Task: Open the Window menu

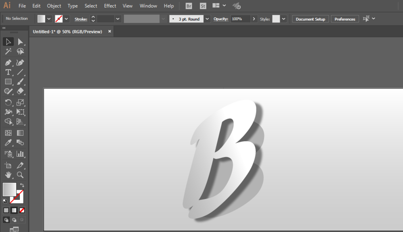Action: tap(148, 6)
